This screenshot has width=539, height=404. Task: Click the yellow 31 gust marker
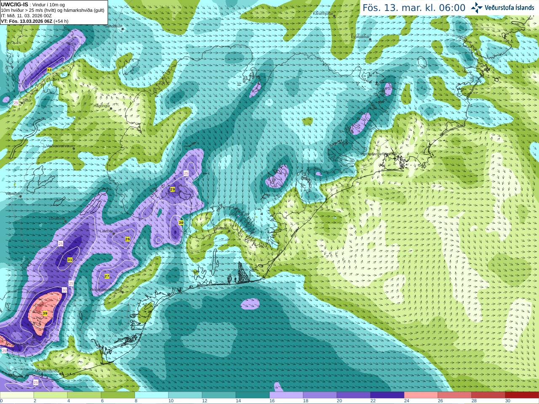tap(70, 260)
